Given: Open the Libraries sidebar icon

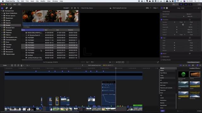Looking at the screenshot, I should click(x=2, y=8).
